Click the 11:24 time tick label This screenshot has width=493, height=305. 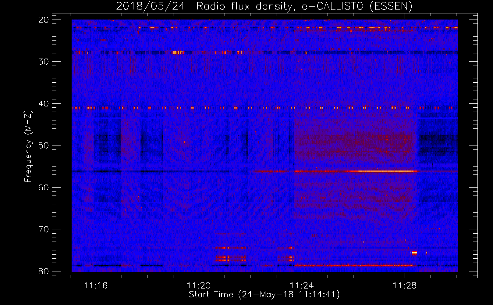(302, 286)
